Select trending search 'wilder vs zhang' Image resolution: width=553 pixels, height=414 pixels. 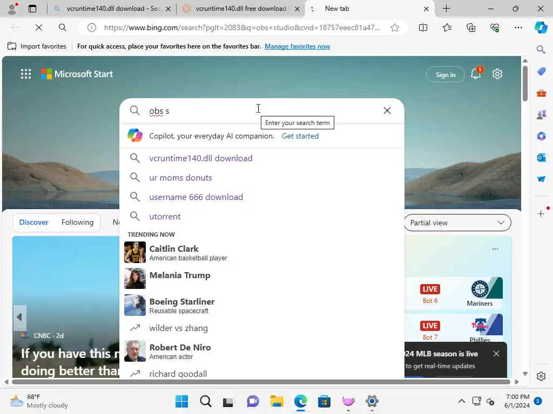262,328
